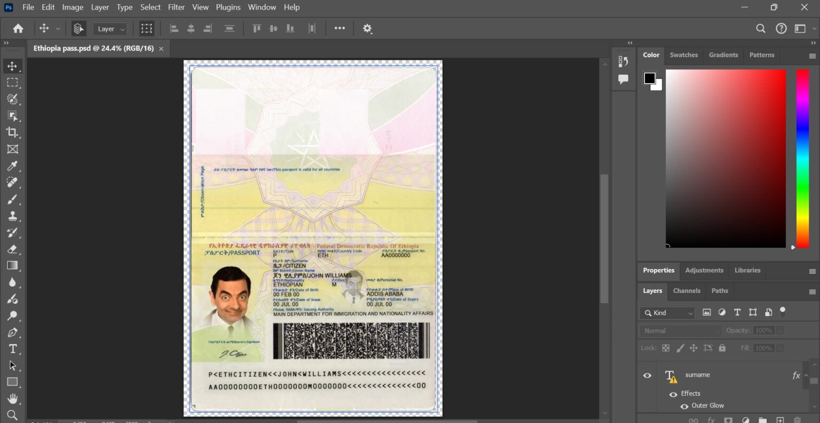Screen dimensions: 820x423
Task: Select the History Brush tool
Action: click(12, 232)
